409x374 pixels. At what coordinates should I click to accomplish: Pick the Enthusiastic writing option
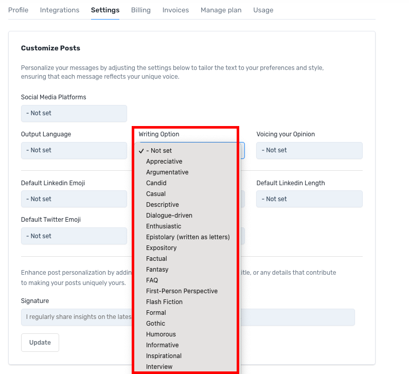point(164,226)
